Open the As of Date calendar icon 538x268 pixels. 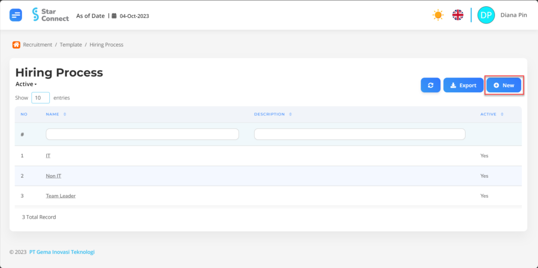pyautogui.click(x=114, y=16)
